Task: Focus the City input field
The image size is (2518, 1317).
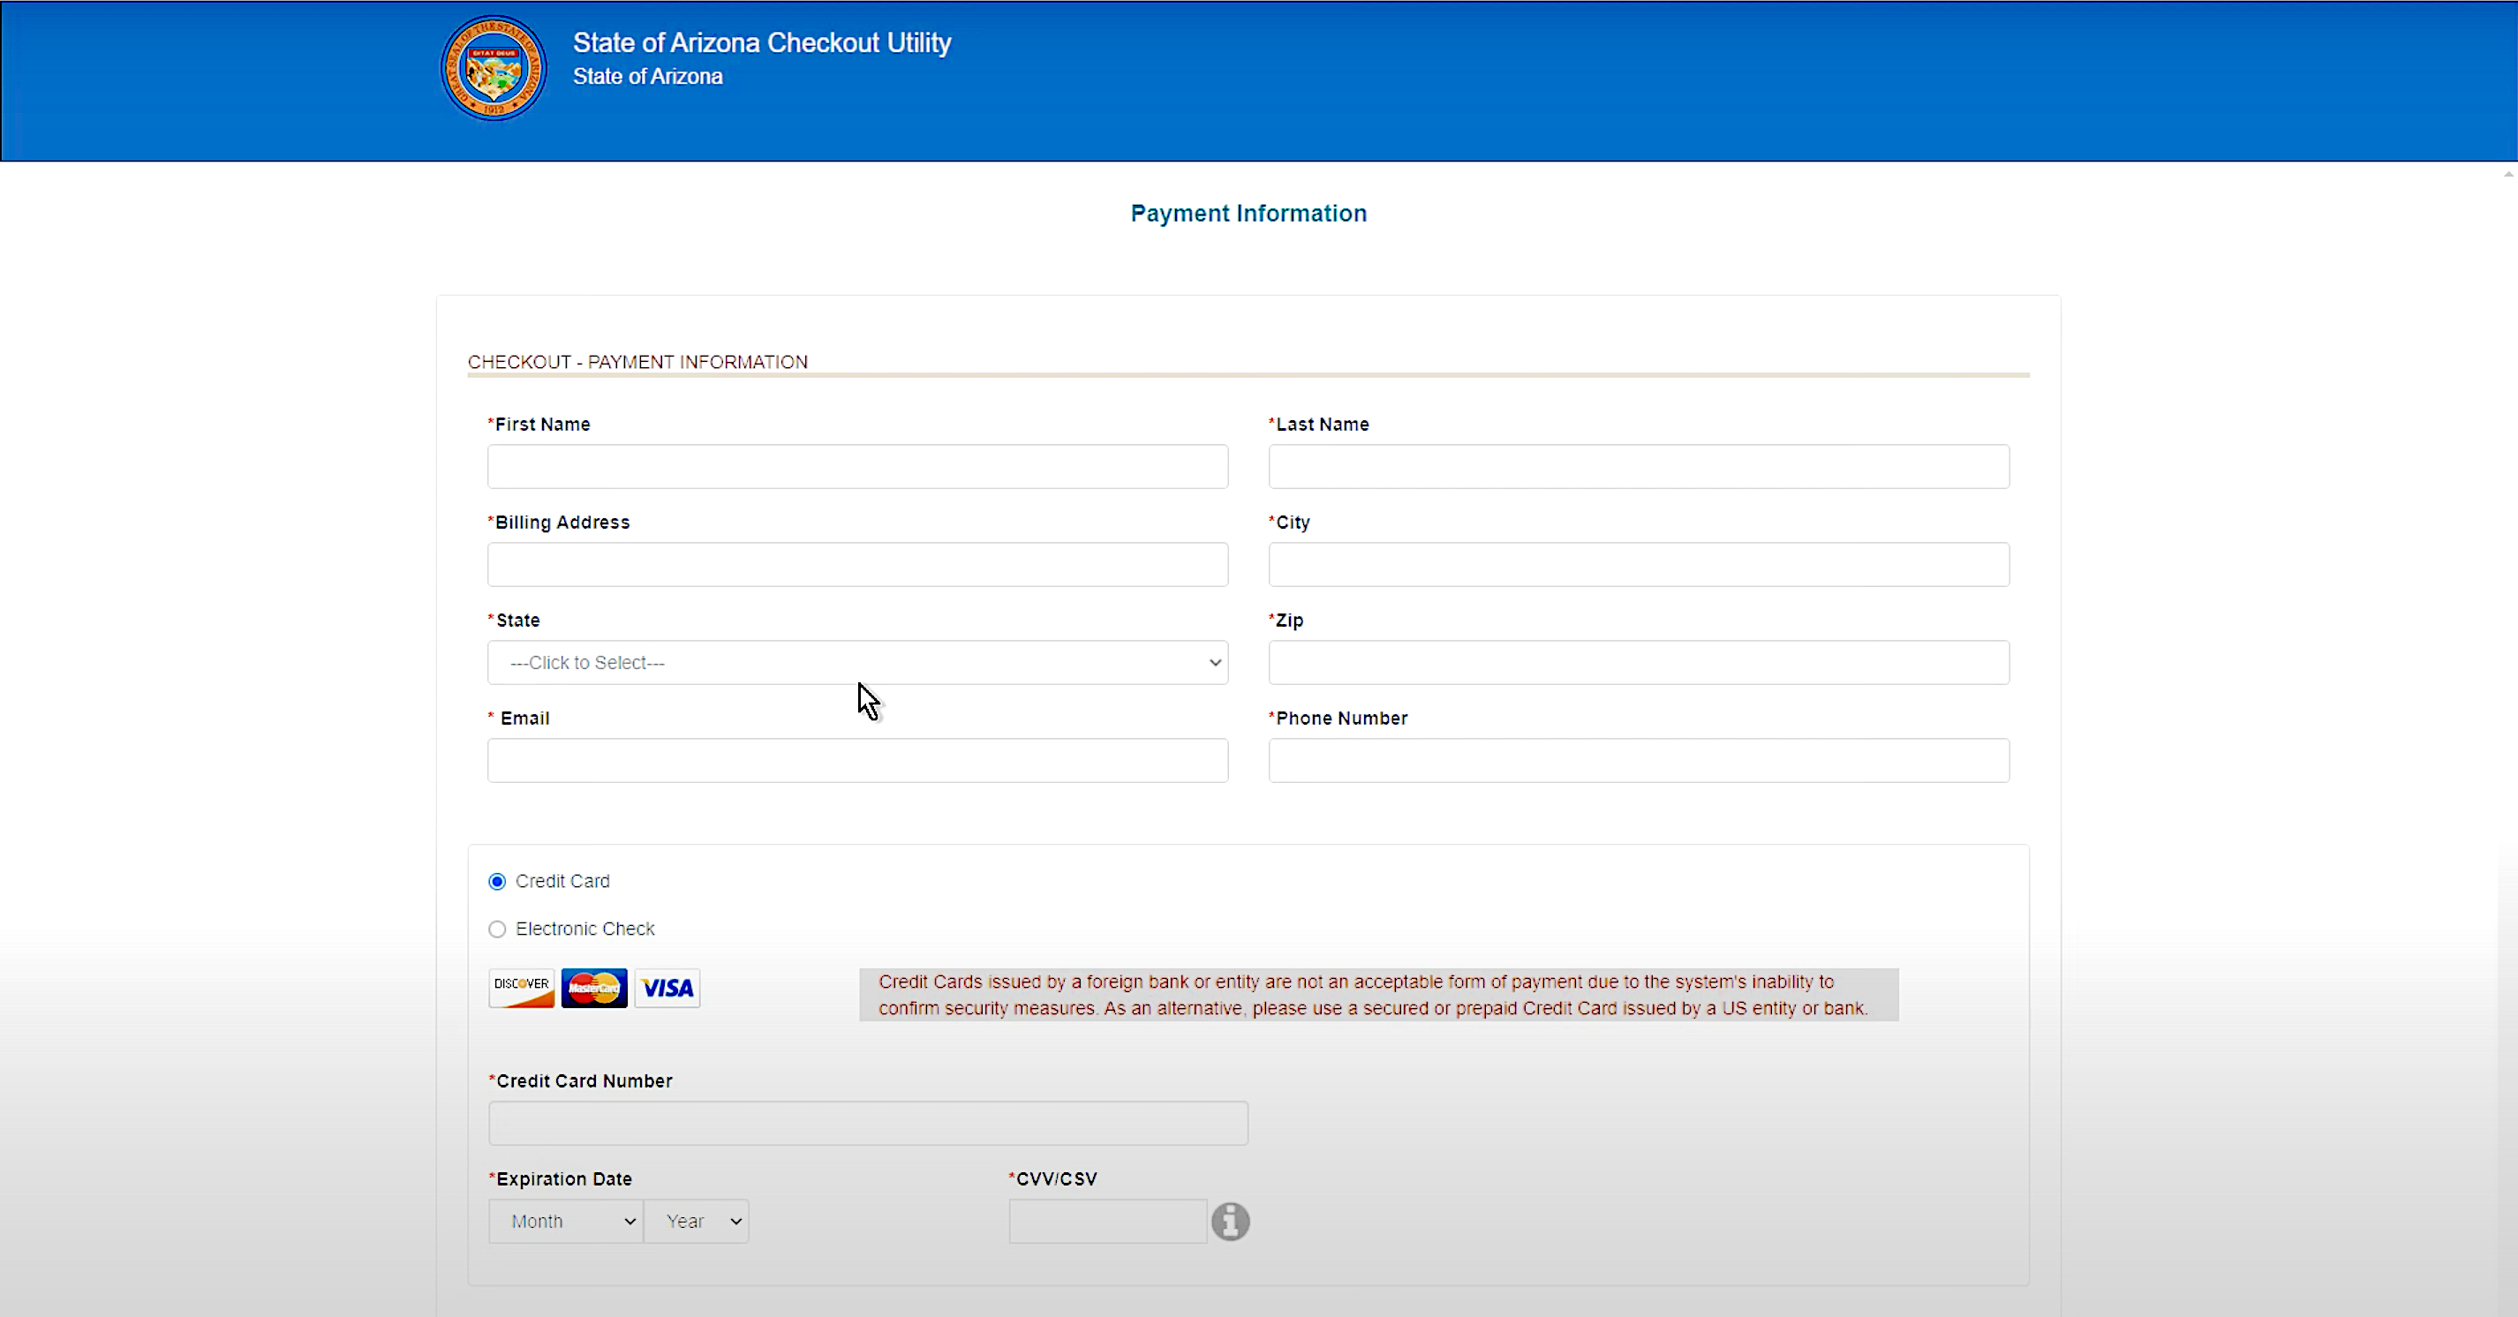Action: pyautogui.click(x=1639, y=565)
